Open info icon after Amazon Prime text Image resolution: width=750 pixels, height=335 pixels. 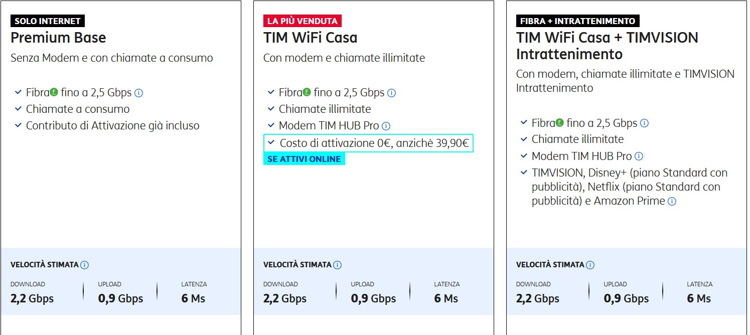coord(672,201)
